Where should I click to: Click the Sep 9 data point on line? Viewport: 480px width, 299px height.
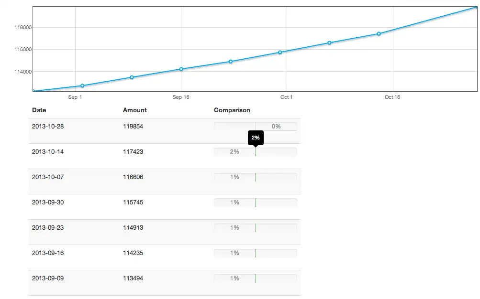click(x=132, y=77)
